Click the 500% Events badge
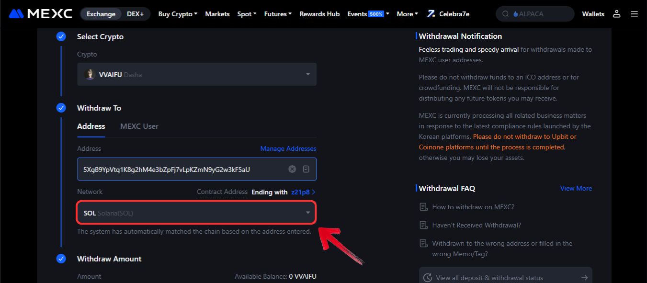The width and height of the screenshot is (647, 283). [376, 14]
